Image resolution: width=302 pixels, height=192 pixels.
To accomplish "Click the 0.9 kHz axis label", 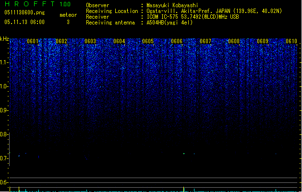I will pos(4,110).
